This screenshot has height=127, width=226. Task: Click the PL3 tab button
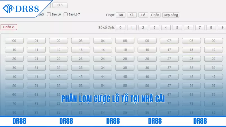click(x=60, y=5)
